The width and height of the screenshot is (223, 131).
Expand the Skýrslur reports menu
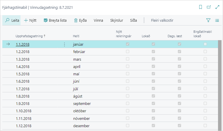(117, 21)
